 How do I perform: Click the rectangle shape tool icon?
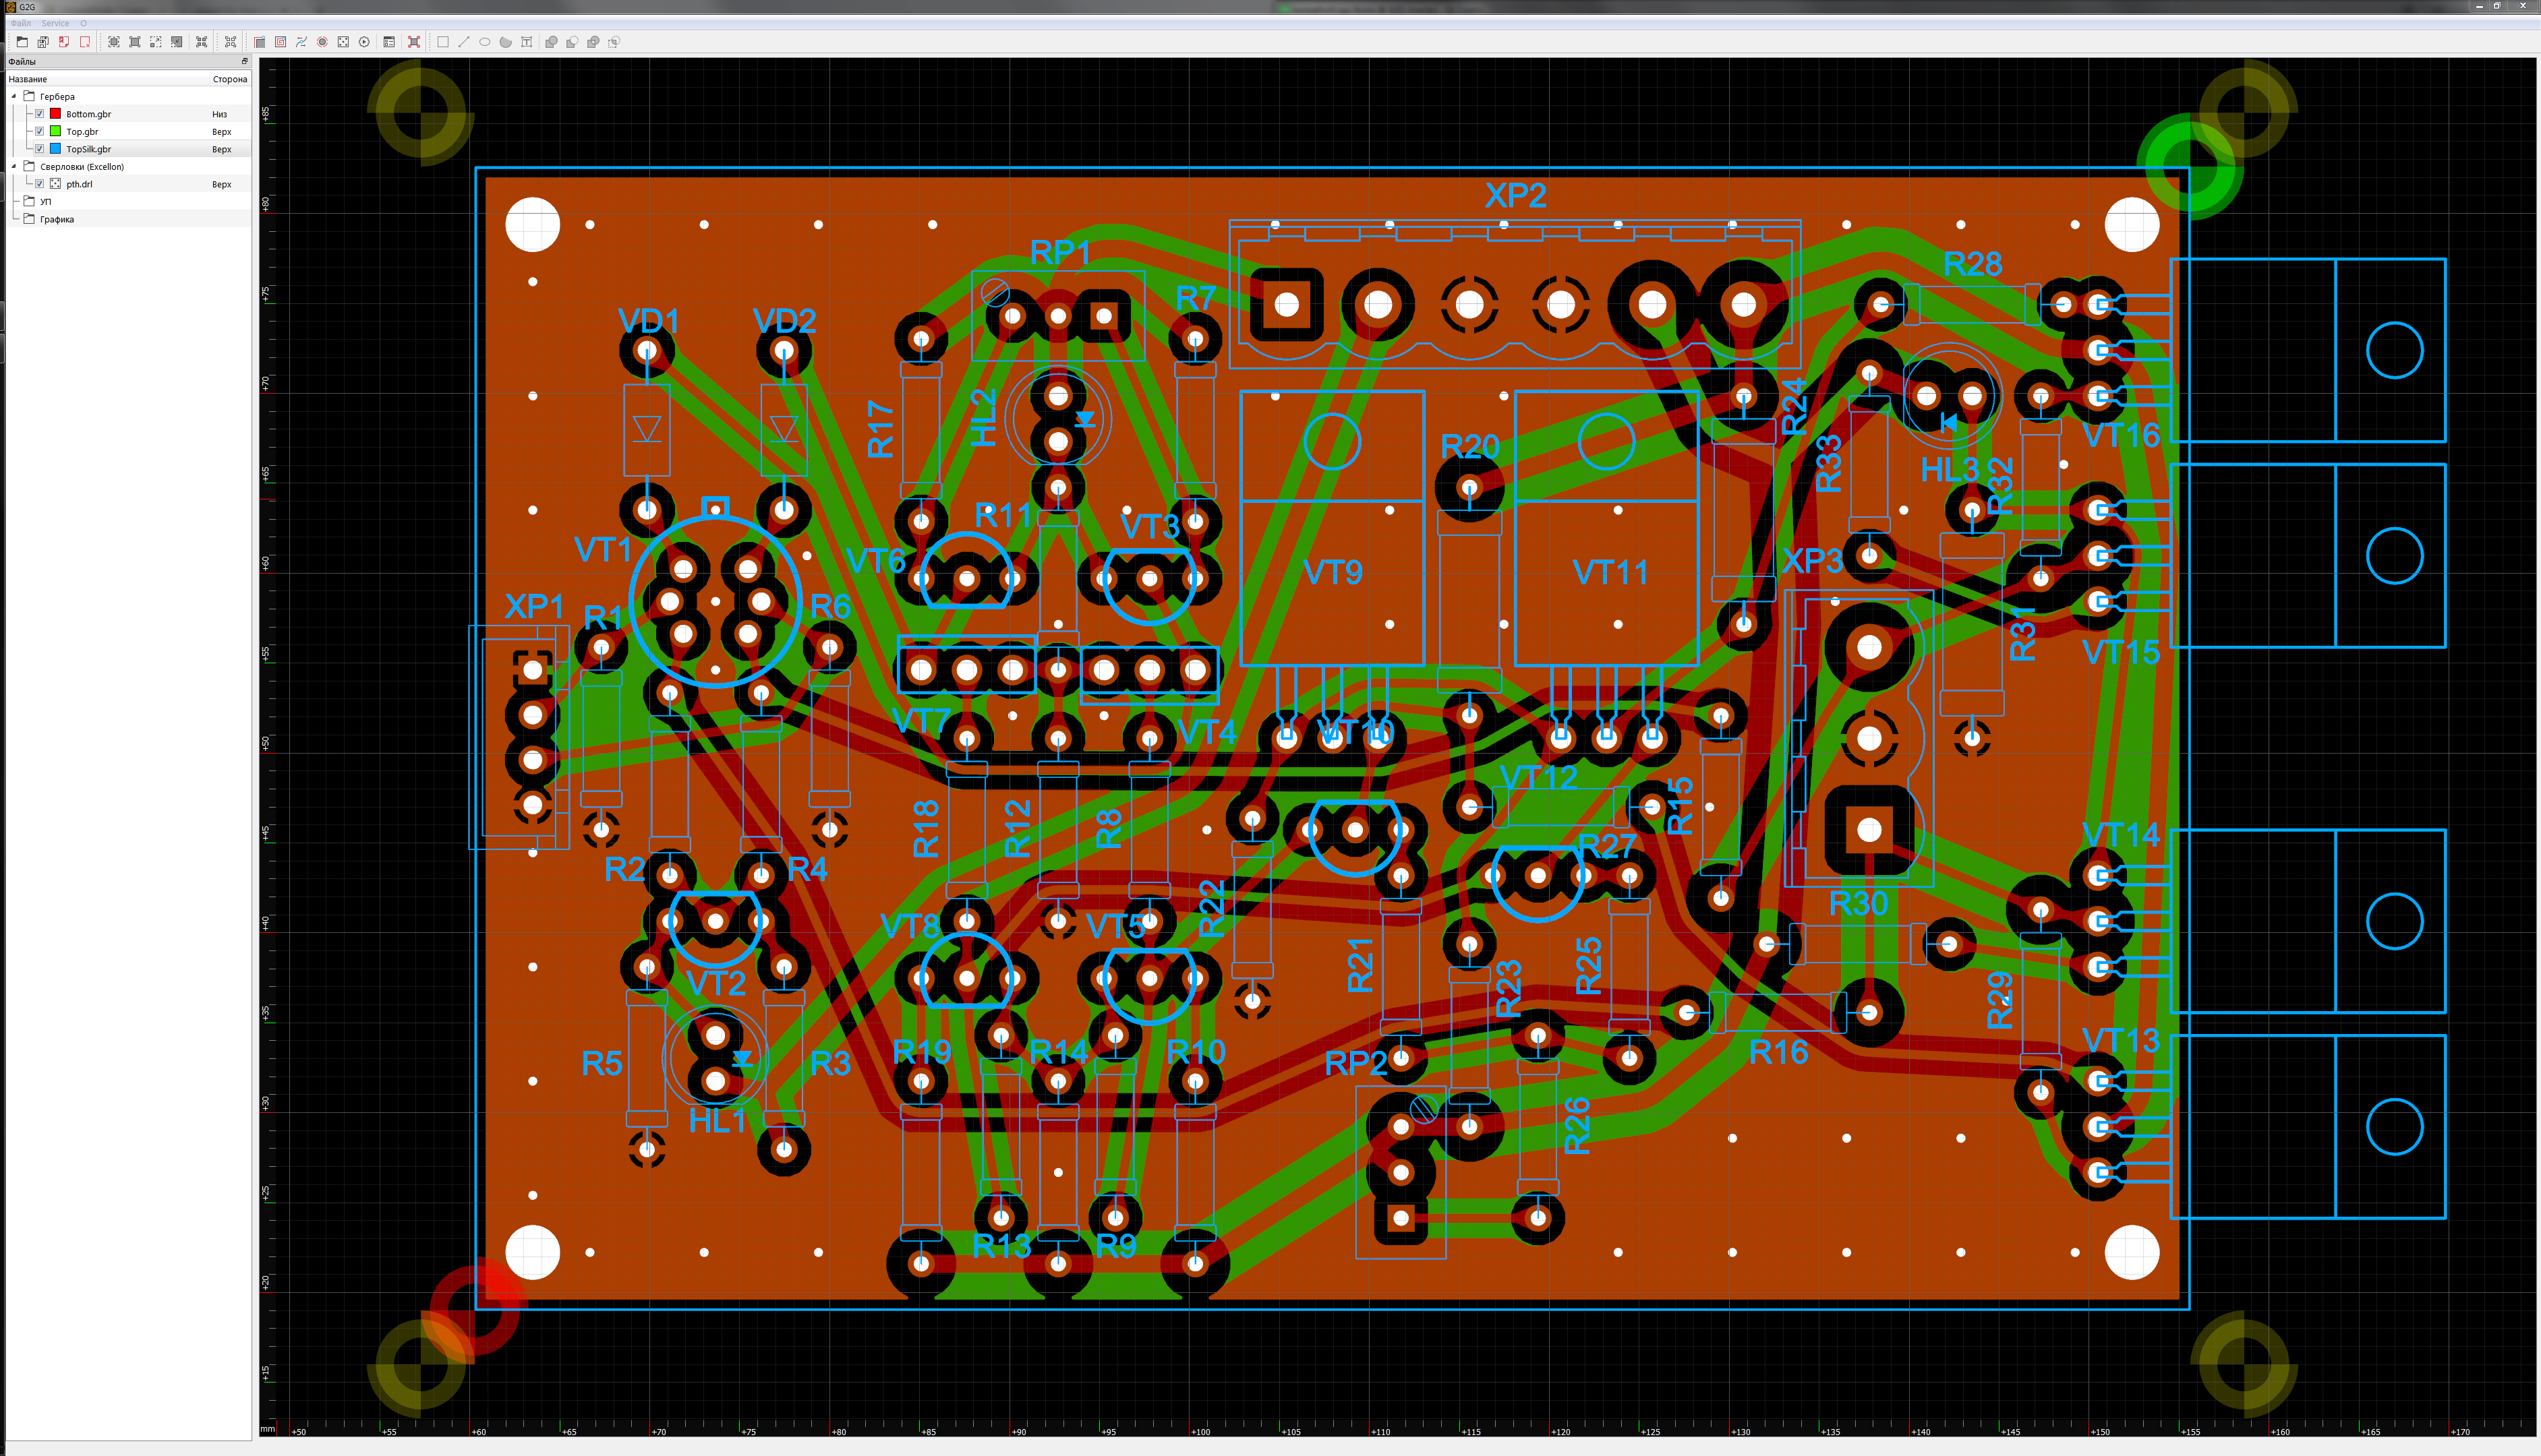[x=443, y=42]
